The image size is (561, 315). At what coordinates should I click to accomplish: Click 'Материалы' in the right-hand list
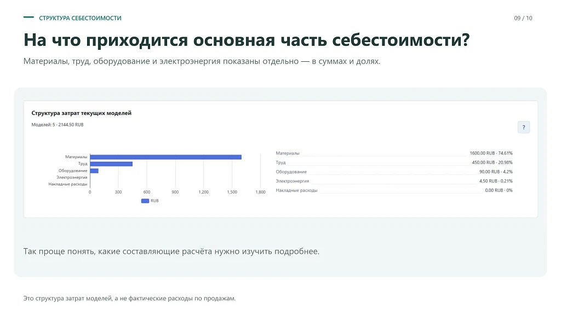(287, 153)
